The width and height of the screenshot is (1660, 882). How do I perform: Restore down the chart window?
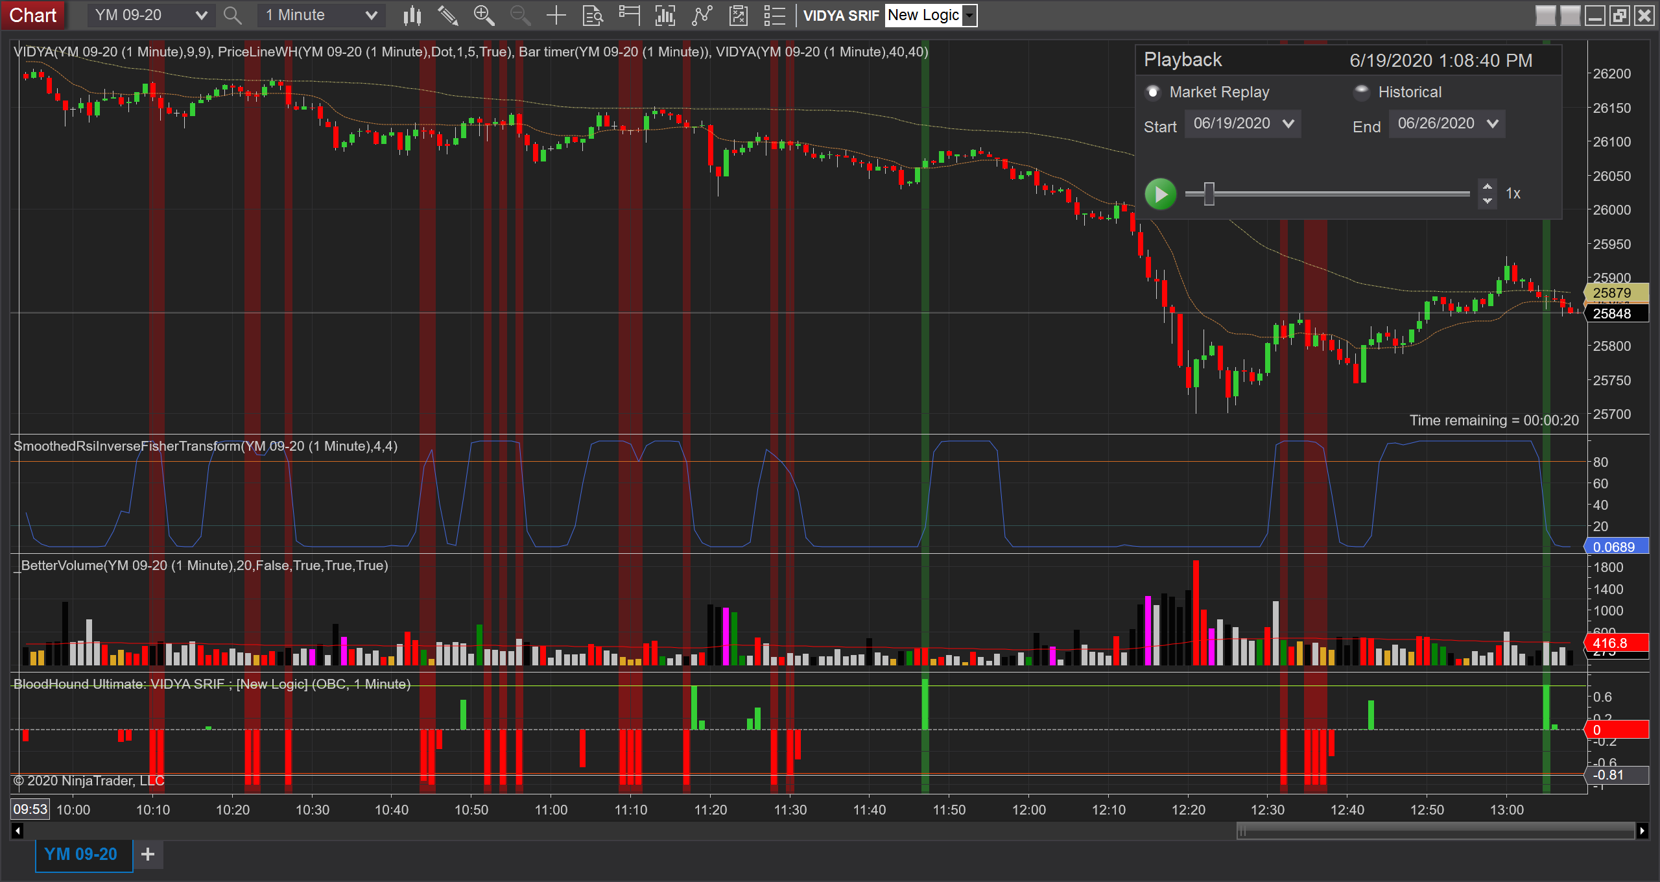tap(1619, 15)
